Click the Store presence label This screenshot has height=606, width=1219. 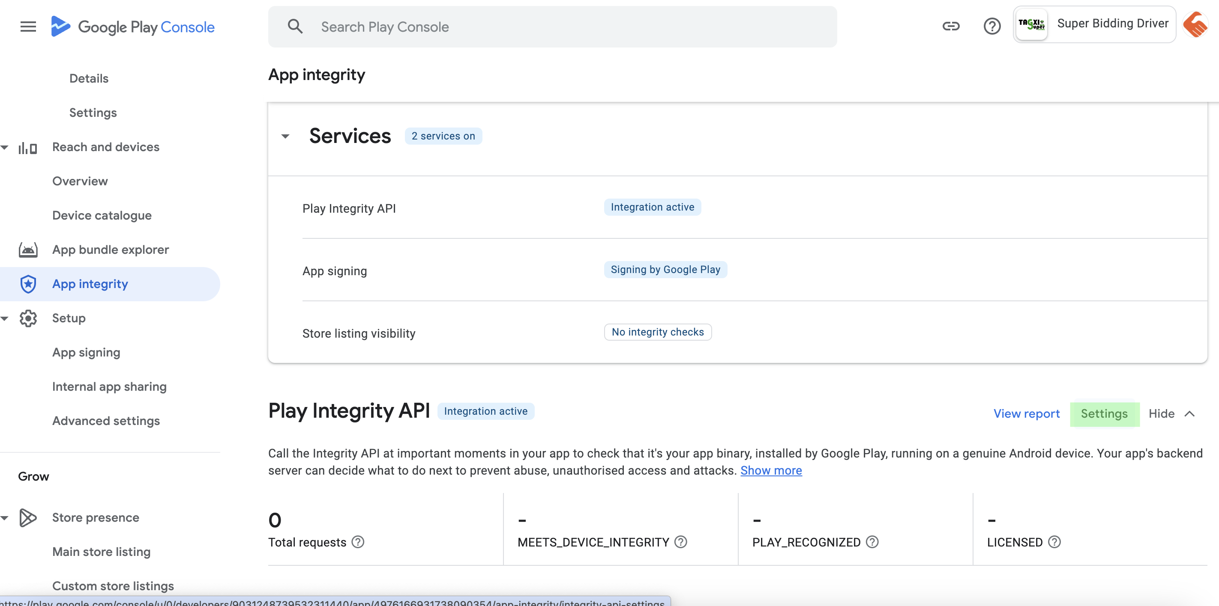(x=96, y=517)
